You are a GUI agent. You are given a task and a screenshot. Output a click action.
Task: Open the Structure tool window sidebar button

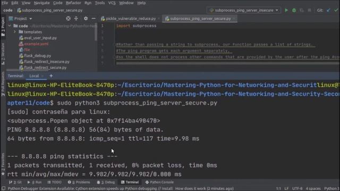(3, 54)
